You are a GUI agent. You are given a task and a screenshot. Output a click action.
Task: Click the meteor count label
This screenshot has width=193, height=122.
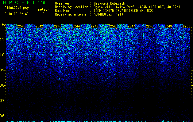click(44, 9)
